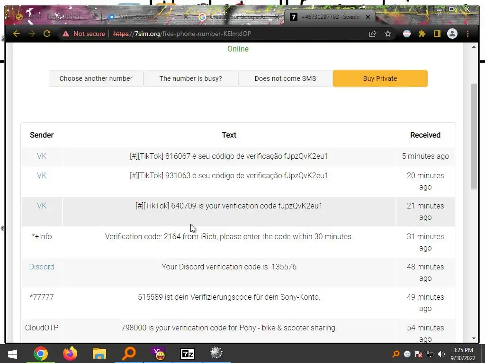485x363 pixels.
Task: Open the Discord sender link
Action: coord(42,267)
